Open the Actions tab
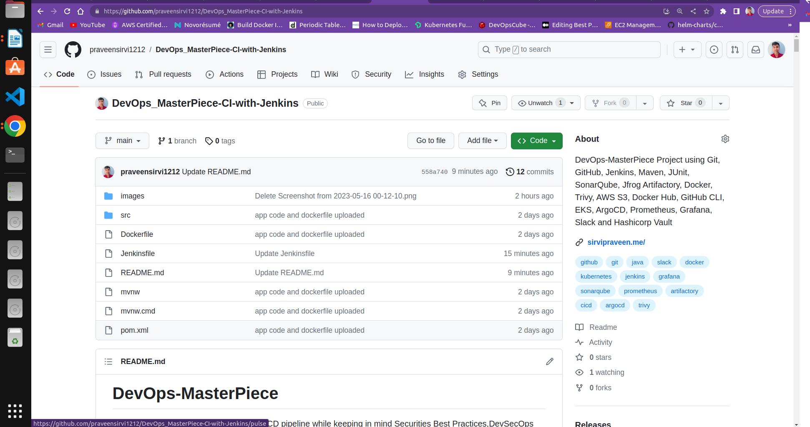 coord(224,74)
